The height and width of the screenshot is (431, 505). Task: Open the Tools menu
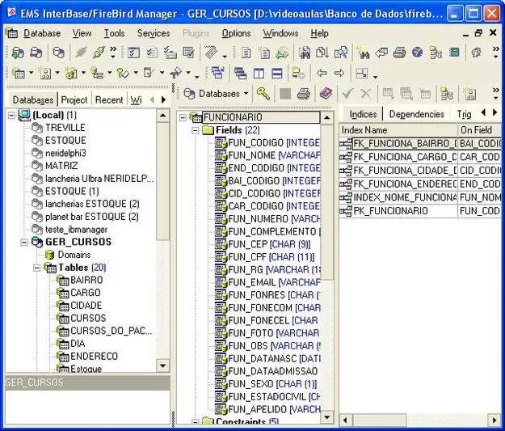pyautogui.click(x=114, y=33)
